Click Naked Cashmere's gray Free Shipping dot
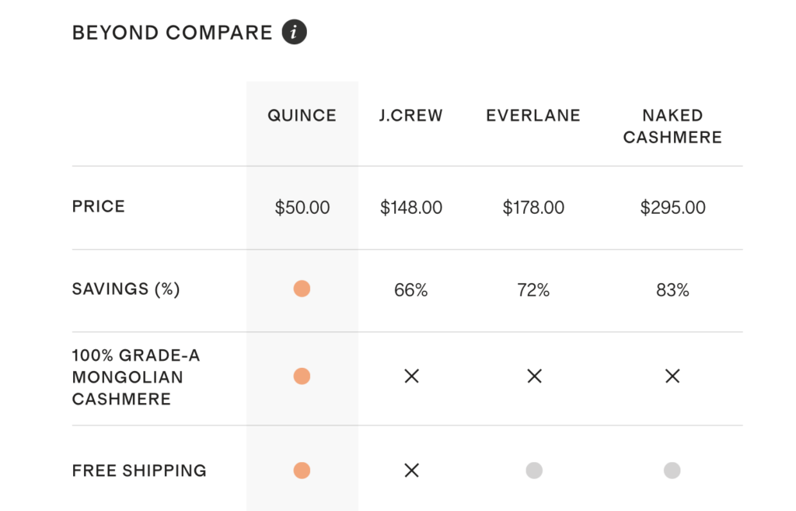The width and height of the screenshot is (796, 511). (x=672, y=471)
